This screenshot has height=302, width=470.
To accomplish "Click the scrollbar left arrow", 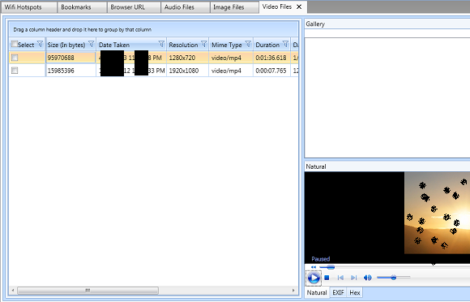I will (x=13, y=291).
